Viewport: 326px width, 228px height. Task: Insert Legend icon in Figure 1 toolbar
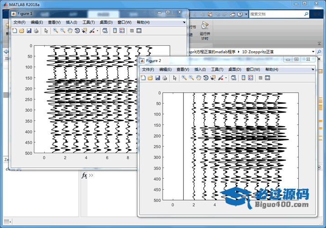coord(122,31)
